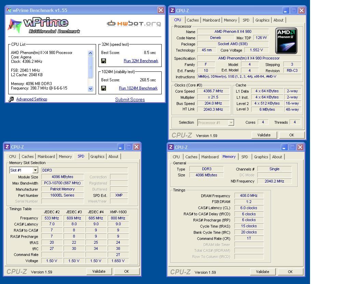Click the Z icon in CPU-Z CPU window title
Viewport: 350px width, 284px height.
point(172,10)
